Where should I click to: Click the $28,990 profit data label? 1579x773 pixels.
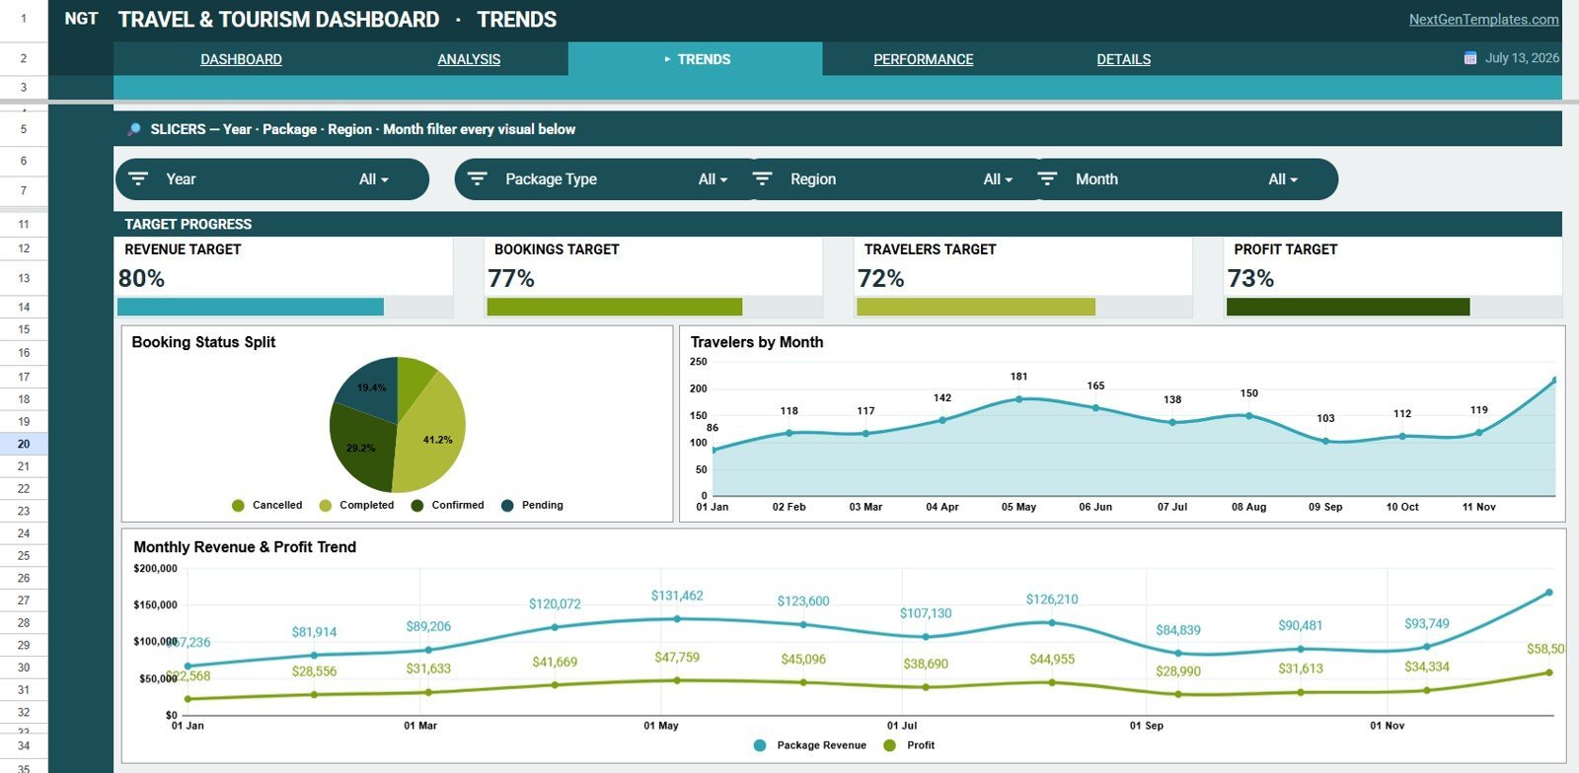tap(1178, 670)
